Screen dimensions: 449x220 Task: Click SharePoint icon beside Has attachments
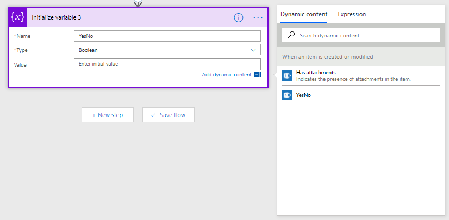pyautogui.click(x=287, y=76)
